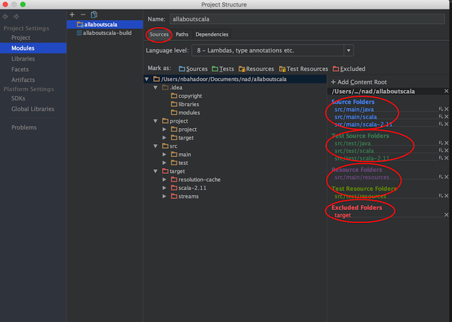The height and width of the screenshot is (322, 452).
Task: Expand the resolution-cache folder
Action: pos(164,180)
